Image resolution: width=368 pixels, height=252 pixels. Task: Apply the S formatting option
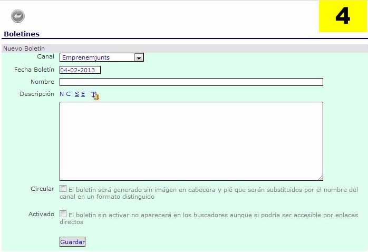click(x=77, y=94)
